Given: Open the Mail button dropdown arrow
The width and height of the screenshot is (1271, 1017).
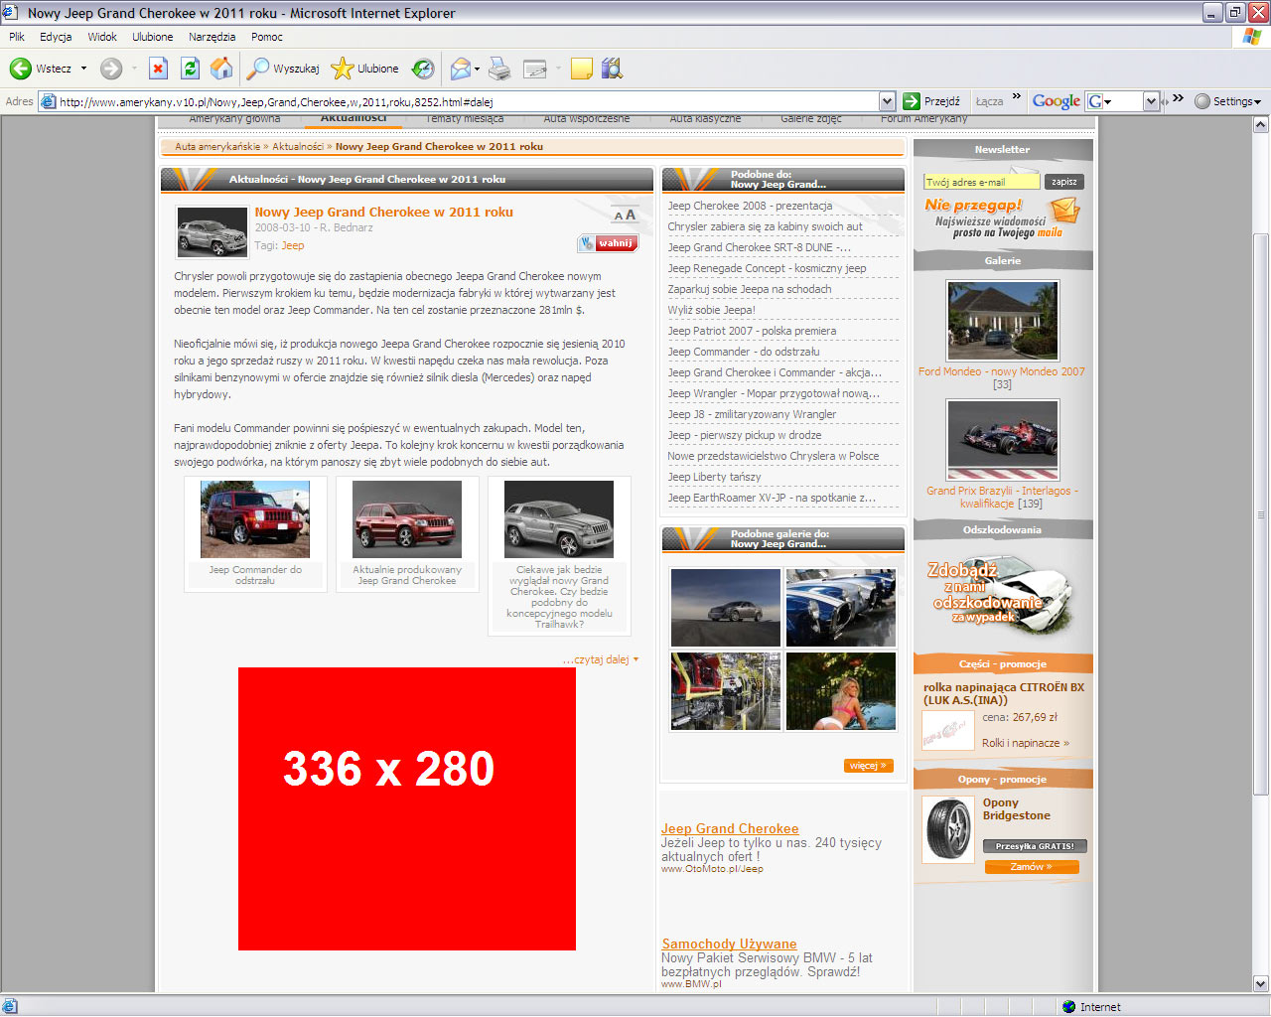Looking at the screenshot, I should pos(477,69).
